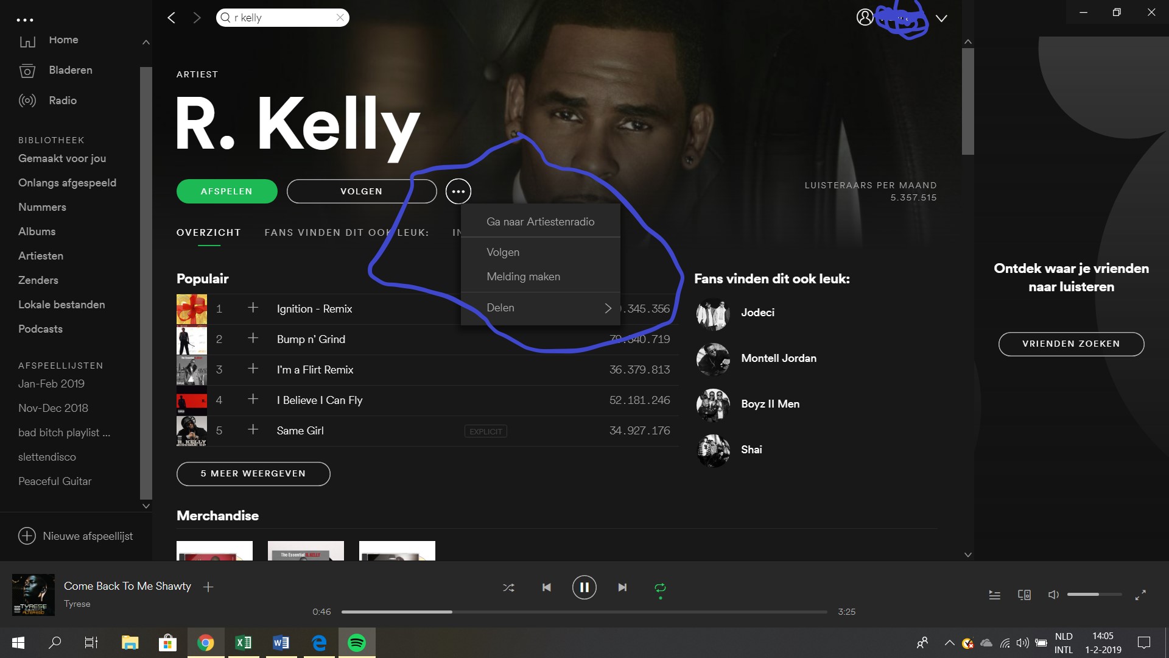Image resolution: width=1169 pixels, height=658 pixels.
Task: Choose Melding maken in the menu
Action: [x=540, y=277]
